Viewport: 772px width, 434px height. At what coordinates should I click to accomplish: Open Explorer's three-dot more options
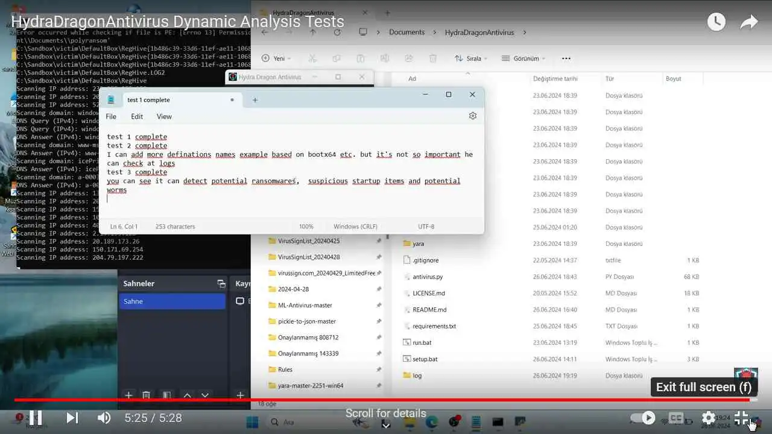[x=566, y=58]
